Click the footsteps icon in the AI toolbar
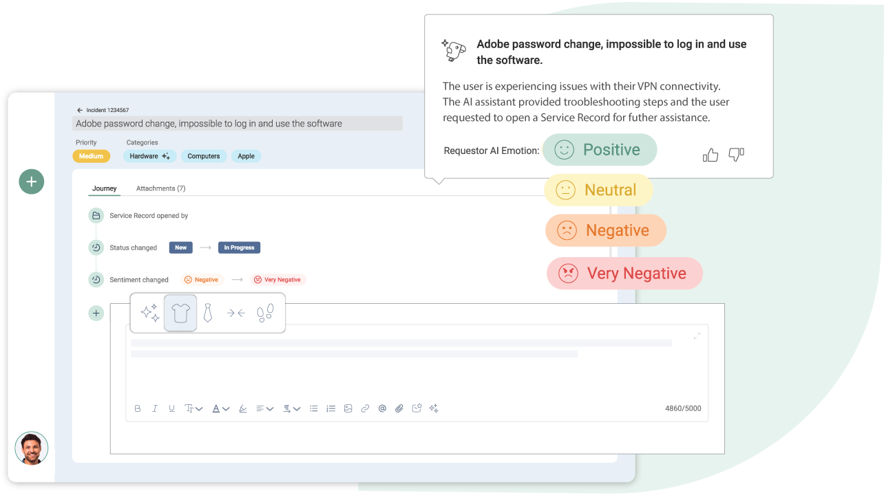This screenshot has width=884, height=495. (x=265, y=313)
